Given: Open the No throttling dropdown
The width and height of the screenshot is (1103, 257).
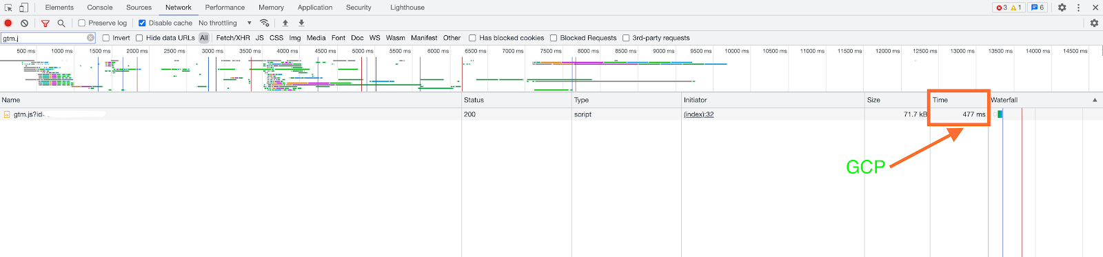Looking at the screenshot, I should tap(225, 23).
